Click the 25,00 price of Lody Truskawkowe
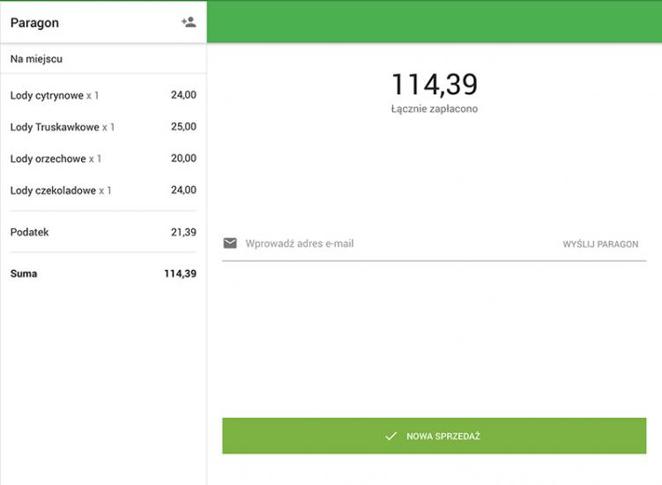This screenshot has height=485, width=662. (183, 127)
